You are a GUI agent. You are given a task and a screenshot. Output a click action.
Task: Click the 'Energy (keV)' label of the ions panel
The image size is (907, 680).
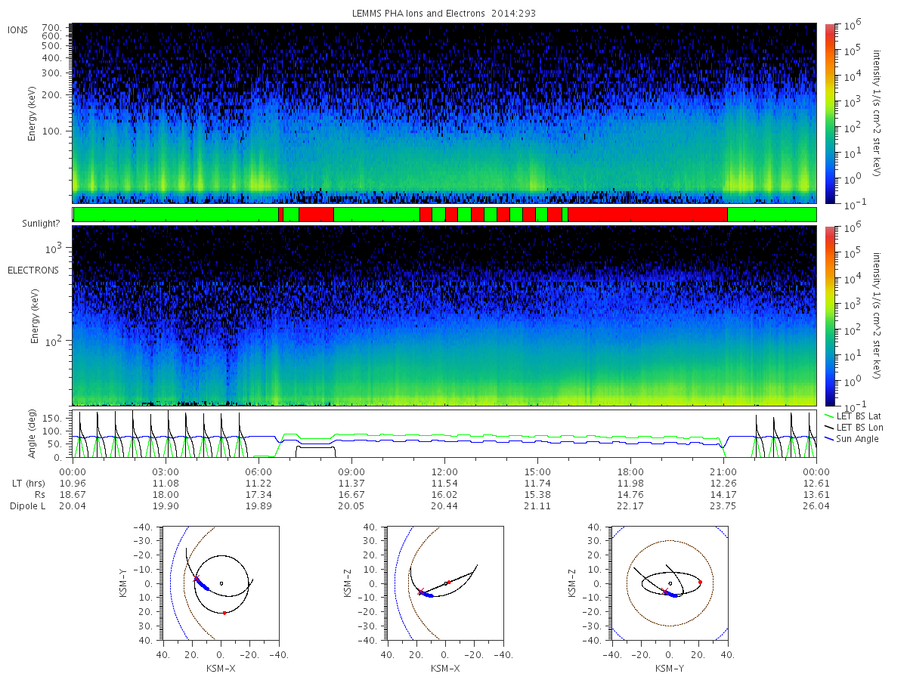(33, 114)
